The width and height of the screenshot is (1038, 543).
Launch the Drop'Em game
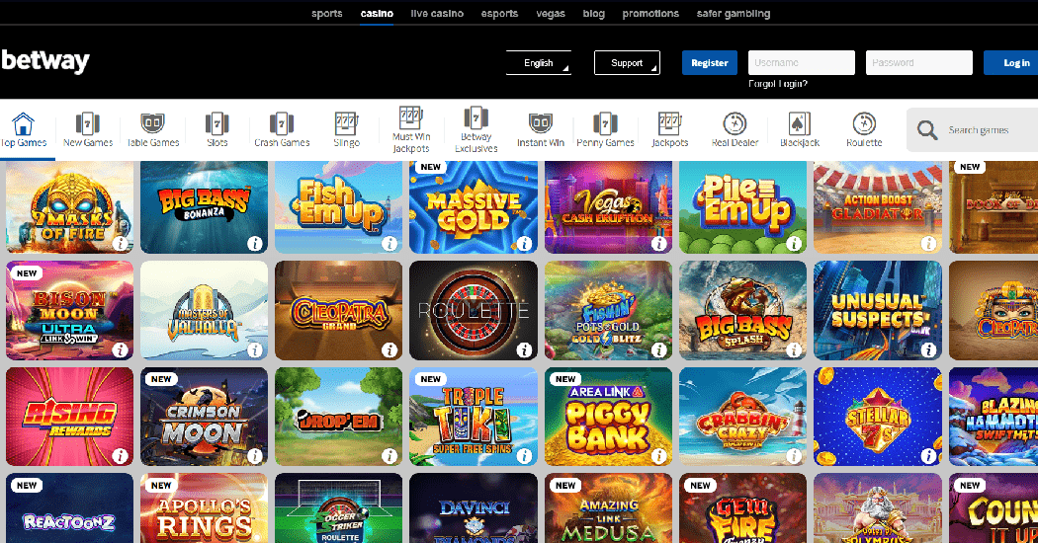pyautogui.click(x=338, y=417)
